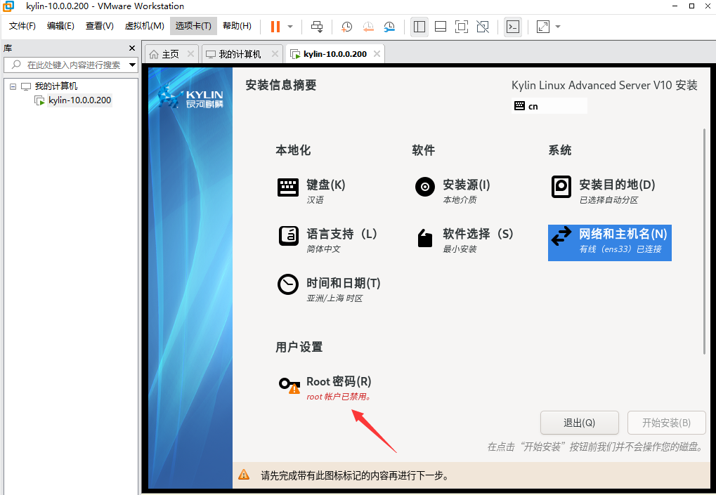This screenshot has width=716, height=495.
Task: Open 安装源(I) installation source
Action: click(x=452, y=191)
